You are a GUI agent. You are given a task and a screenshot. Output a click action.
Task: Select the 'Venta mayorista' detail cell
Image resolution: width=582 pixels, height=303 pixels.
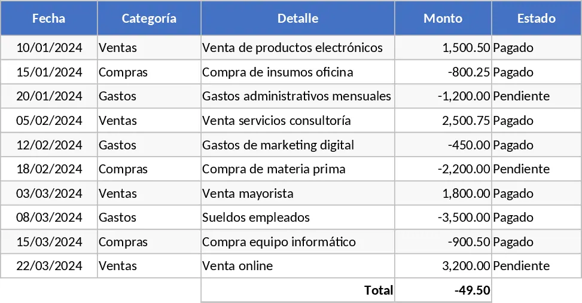coord(298,193)
